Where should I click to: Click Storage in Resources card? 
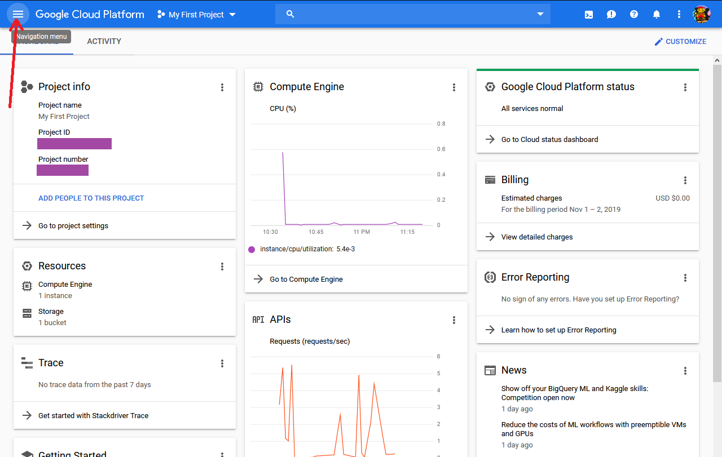click(x=51, y=312)
